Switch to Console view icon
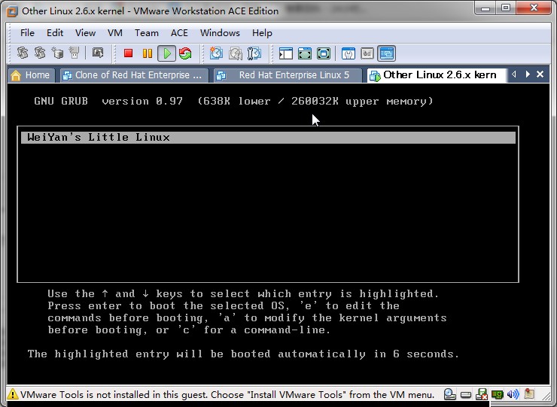 click(386, 53)
